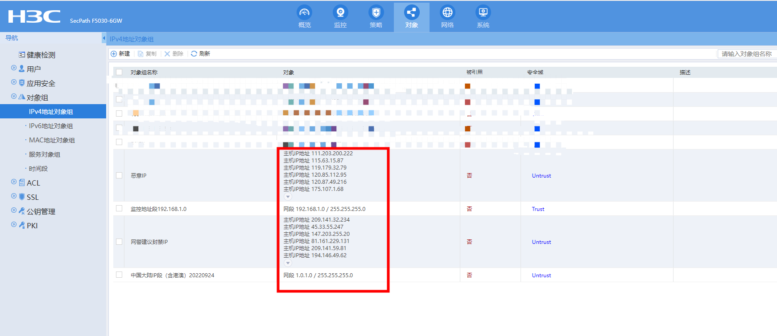
Task: Open 服务对象组 in the sidebar
Action: (45, 154)
